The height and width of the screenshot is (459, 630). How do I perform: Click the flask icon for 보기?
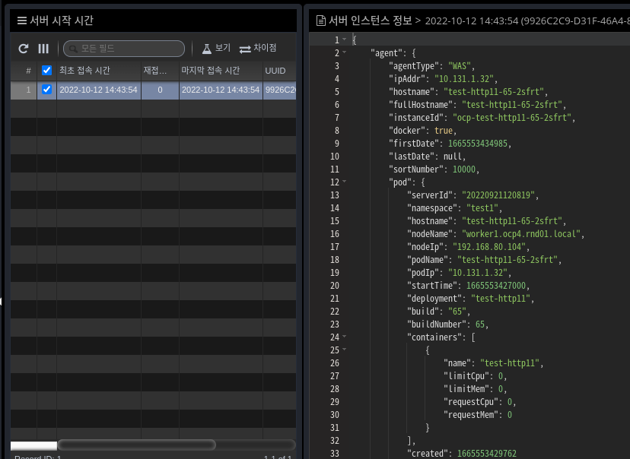tap(206, 49)
